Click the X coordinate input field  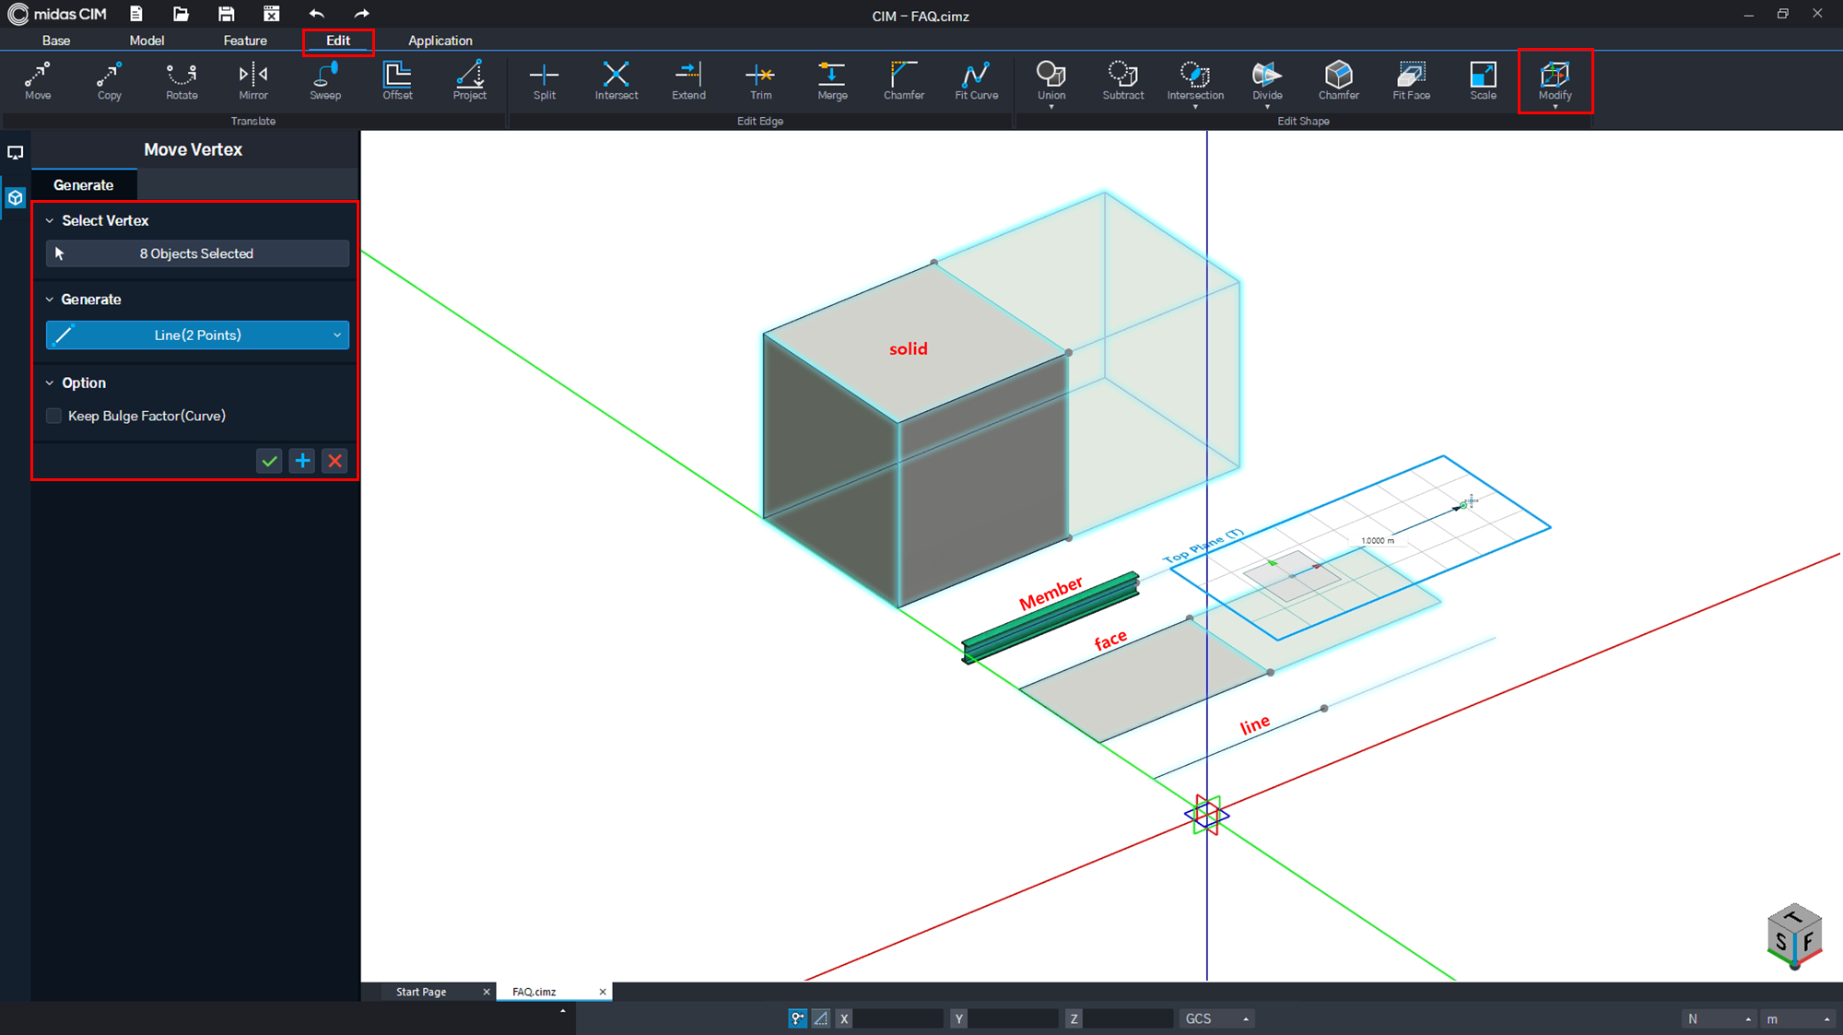click(x=898, y=1018)
